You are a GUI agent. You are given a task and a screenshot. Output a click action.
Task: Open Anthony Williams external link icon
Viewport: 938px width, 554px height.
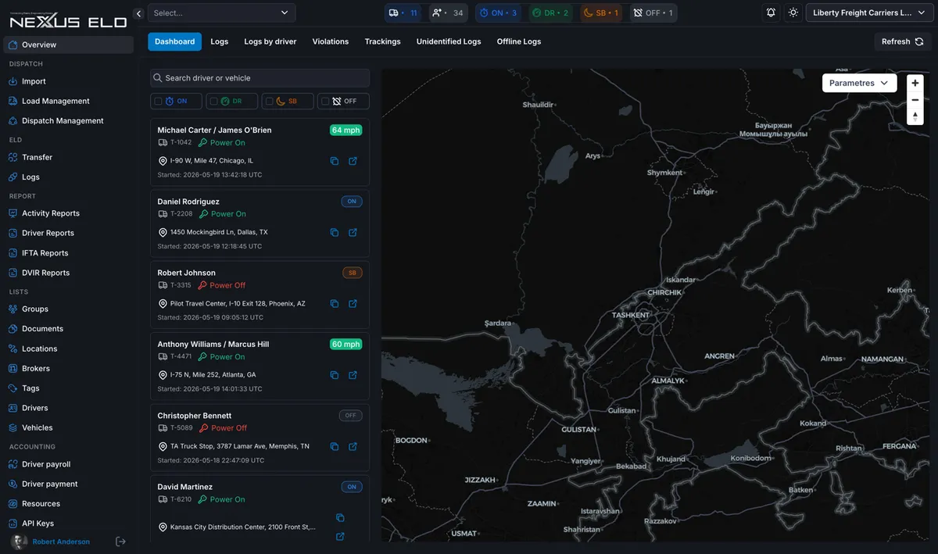[353, 375]
